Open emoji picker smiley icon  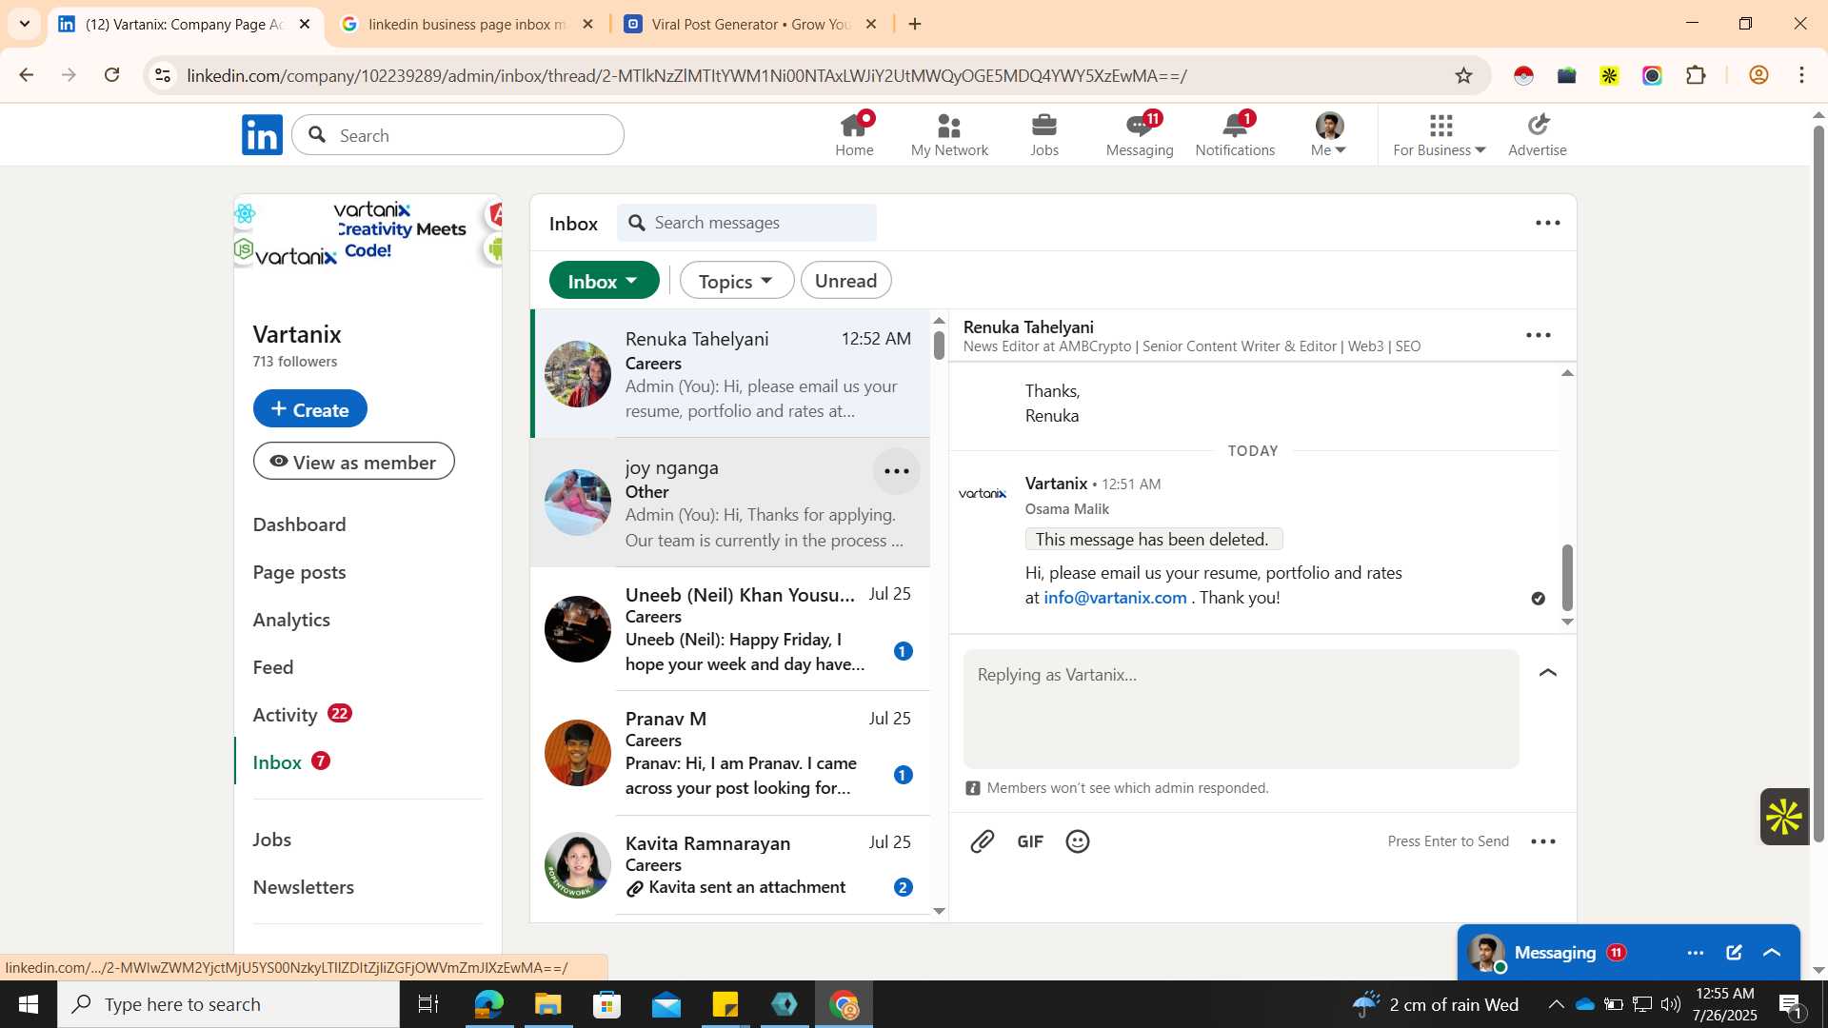point(1078,841)
